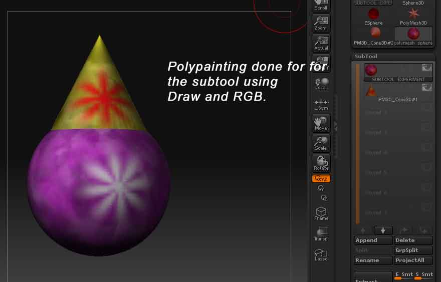
Task: Click the Append button
Action: point(373,240)
